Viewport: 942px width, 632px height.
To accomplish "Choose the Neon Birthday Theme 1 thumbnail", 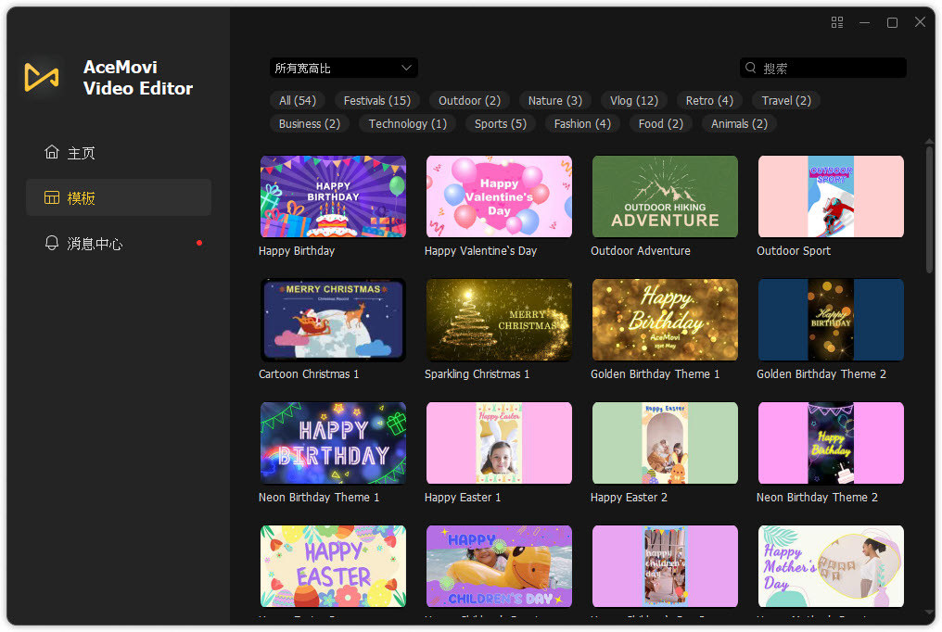I will coord(333,443).
